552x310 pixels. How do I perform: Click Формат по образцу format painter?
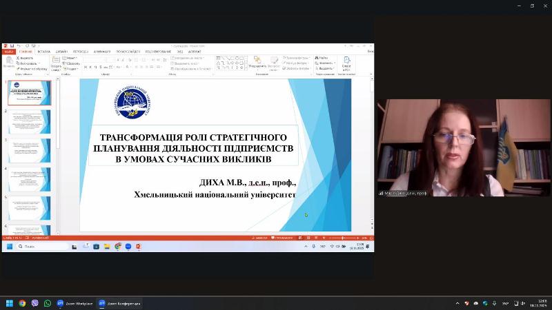[x=32, y=69]
